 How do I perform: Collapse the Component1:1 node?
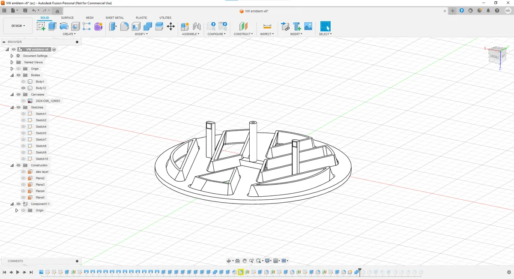pos(12,204)
